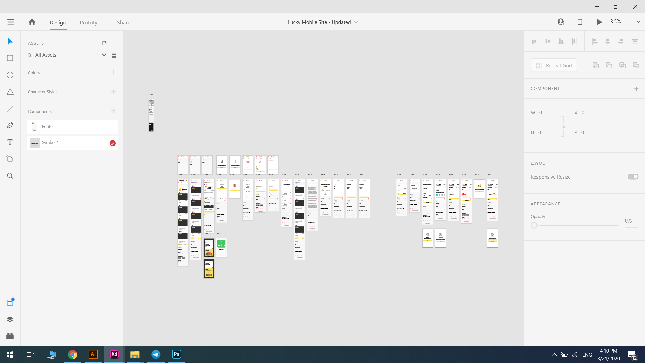Switch to the Prototype tab

point(91,22)
